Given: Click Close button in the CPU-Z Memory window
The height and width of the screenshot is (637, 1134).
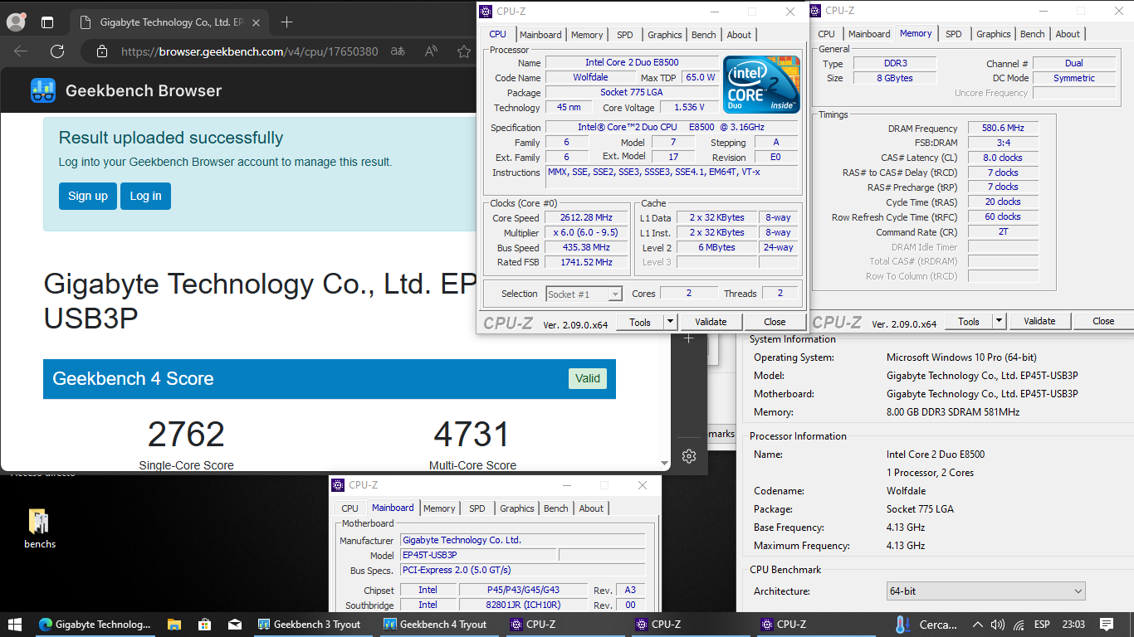Looking at the screenshot, I should coord(1103,321).
